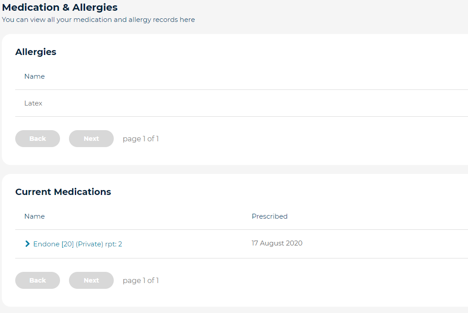Click the page 1 of 1 label in Allergies
Image resolution: width=468 pixels, height=313 pixels.
click(x=140, y=139)
